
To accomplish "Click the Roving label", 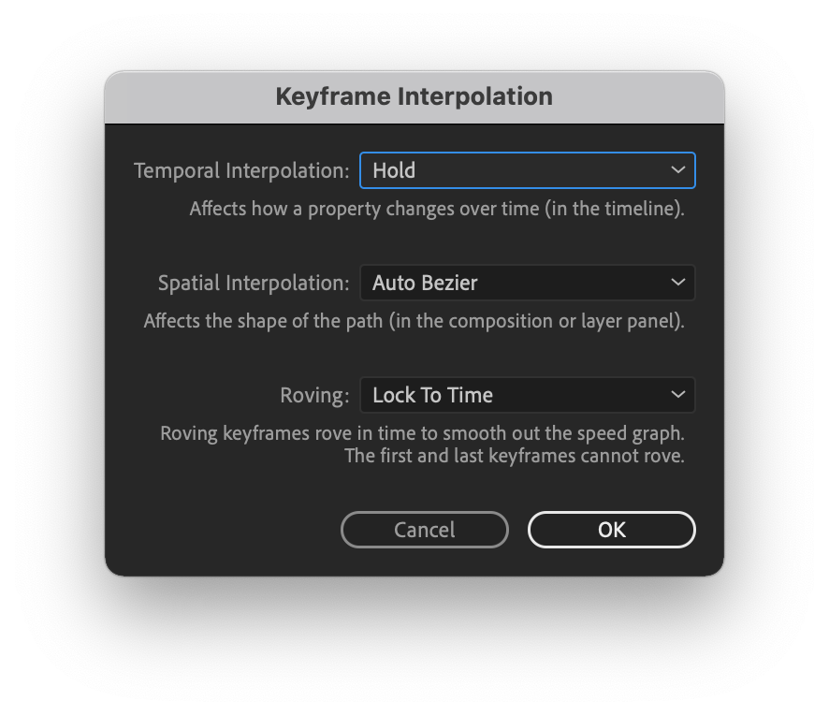I will tap(314, 395).
